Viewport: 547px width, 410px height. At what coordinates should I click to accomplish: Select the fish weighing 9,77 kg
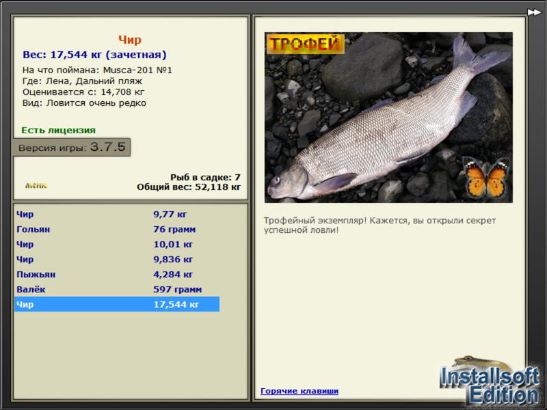tap(117, 214)
